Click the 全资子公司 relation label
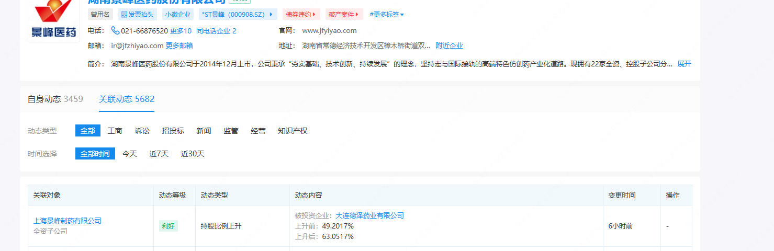The width and height of the screenshot is (774, 251). pos(50,231)
